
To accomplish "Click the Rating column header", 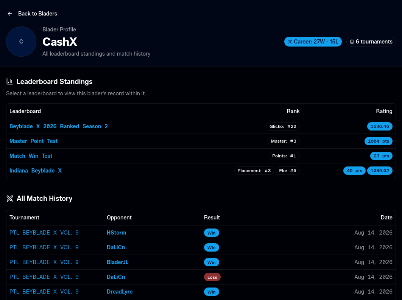I will (x=384, y=111).
